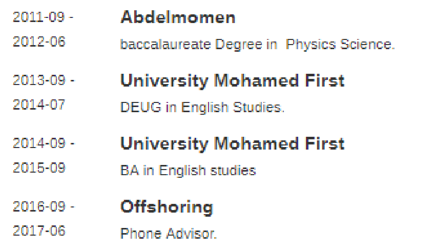The image size is (436, 251).
Task: Click the word Advisor
Action: coord(191,234)
